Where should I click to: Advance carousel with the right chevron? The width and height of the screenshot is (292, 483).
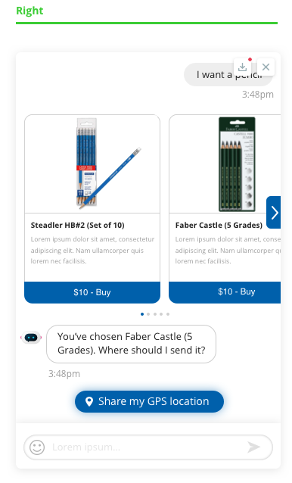pyautogui.click(x=274, y=212)
